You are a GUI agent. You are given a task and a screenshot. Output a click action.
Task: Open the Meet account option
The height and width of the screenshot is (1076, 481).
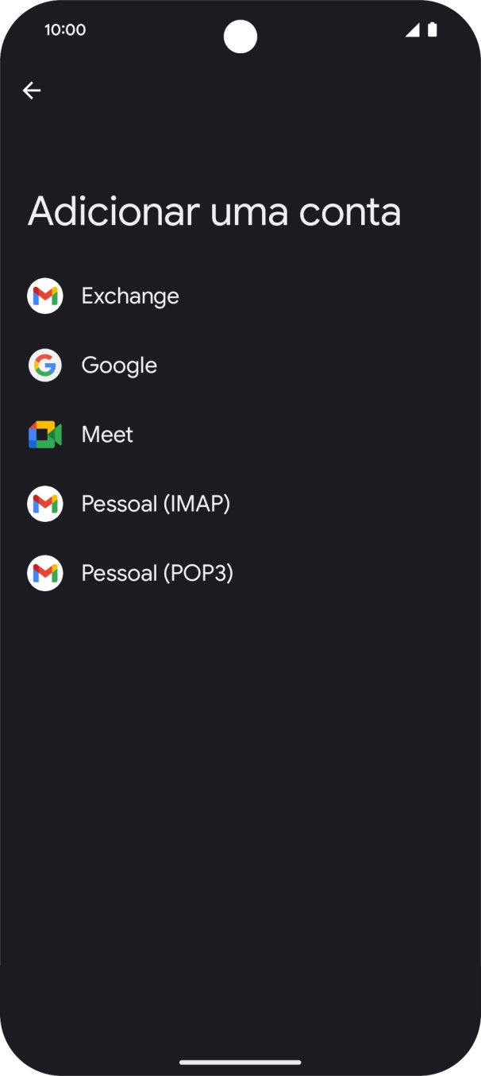(x=106, y=434)
